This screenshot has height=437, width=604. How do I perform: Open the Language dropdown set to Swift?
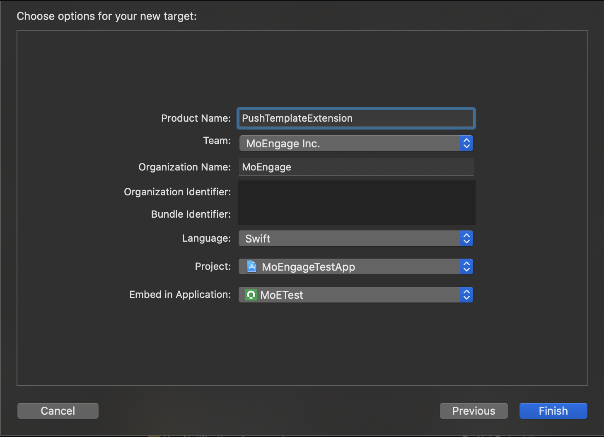point(356,239)
